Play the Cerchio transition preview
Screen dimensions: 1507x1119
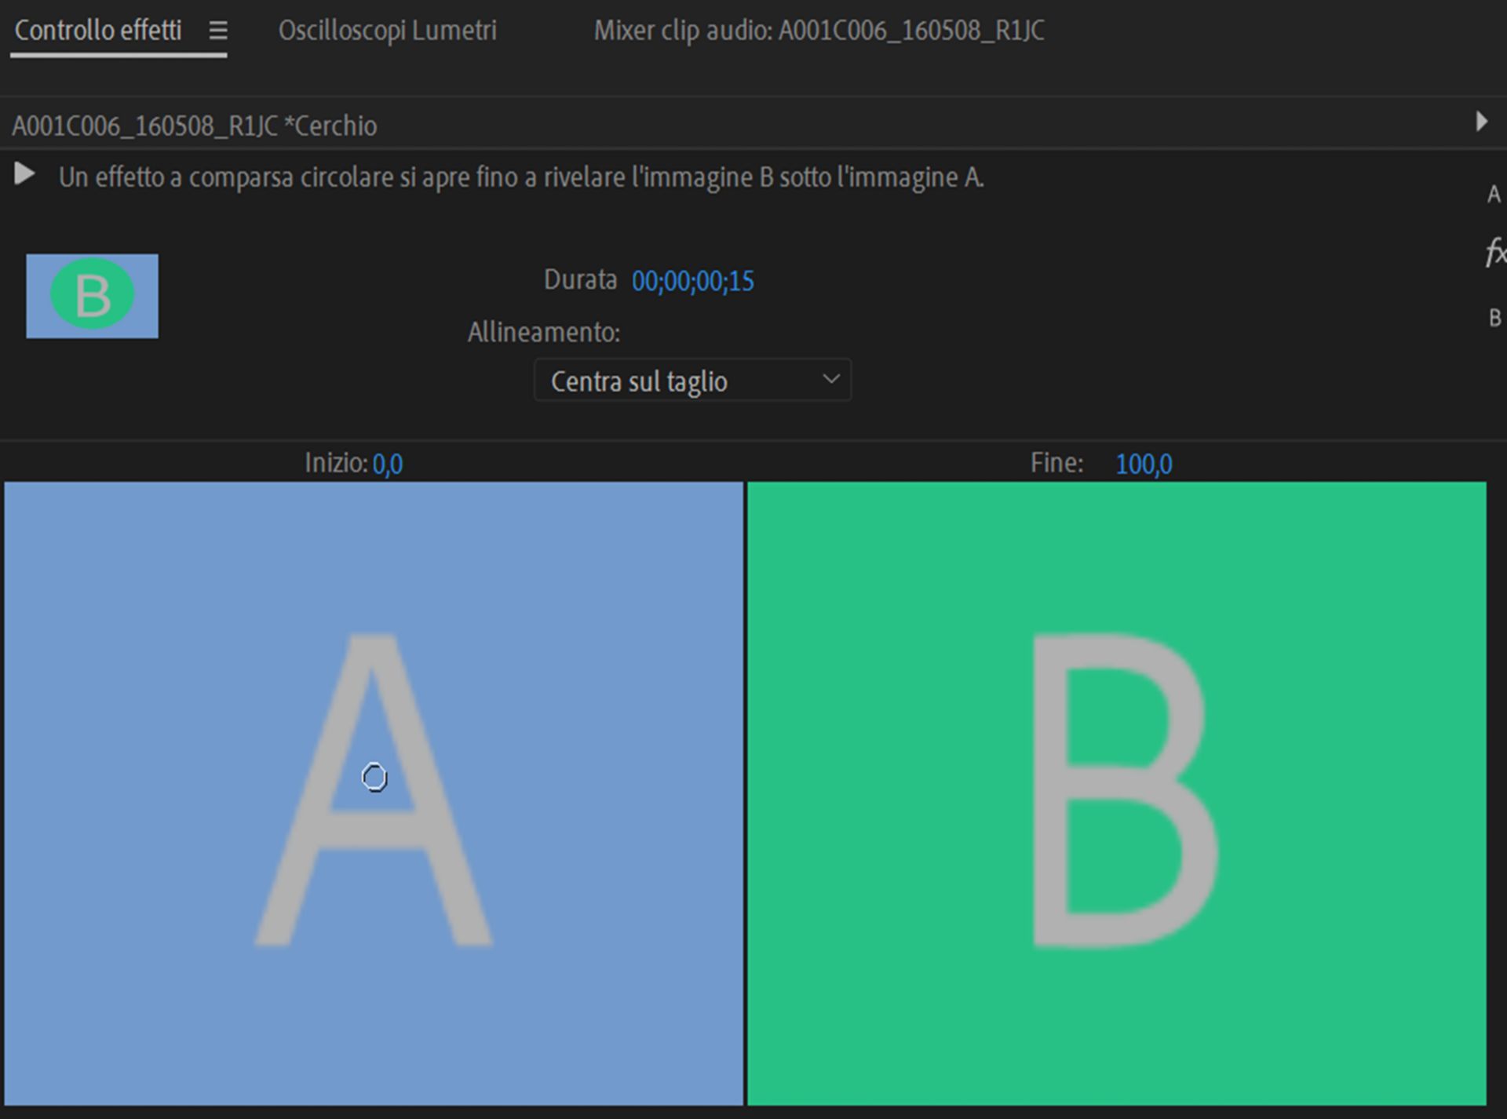24,174
